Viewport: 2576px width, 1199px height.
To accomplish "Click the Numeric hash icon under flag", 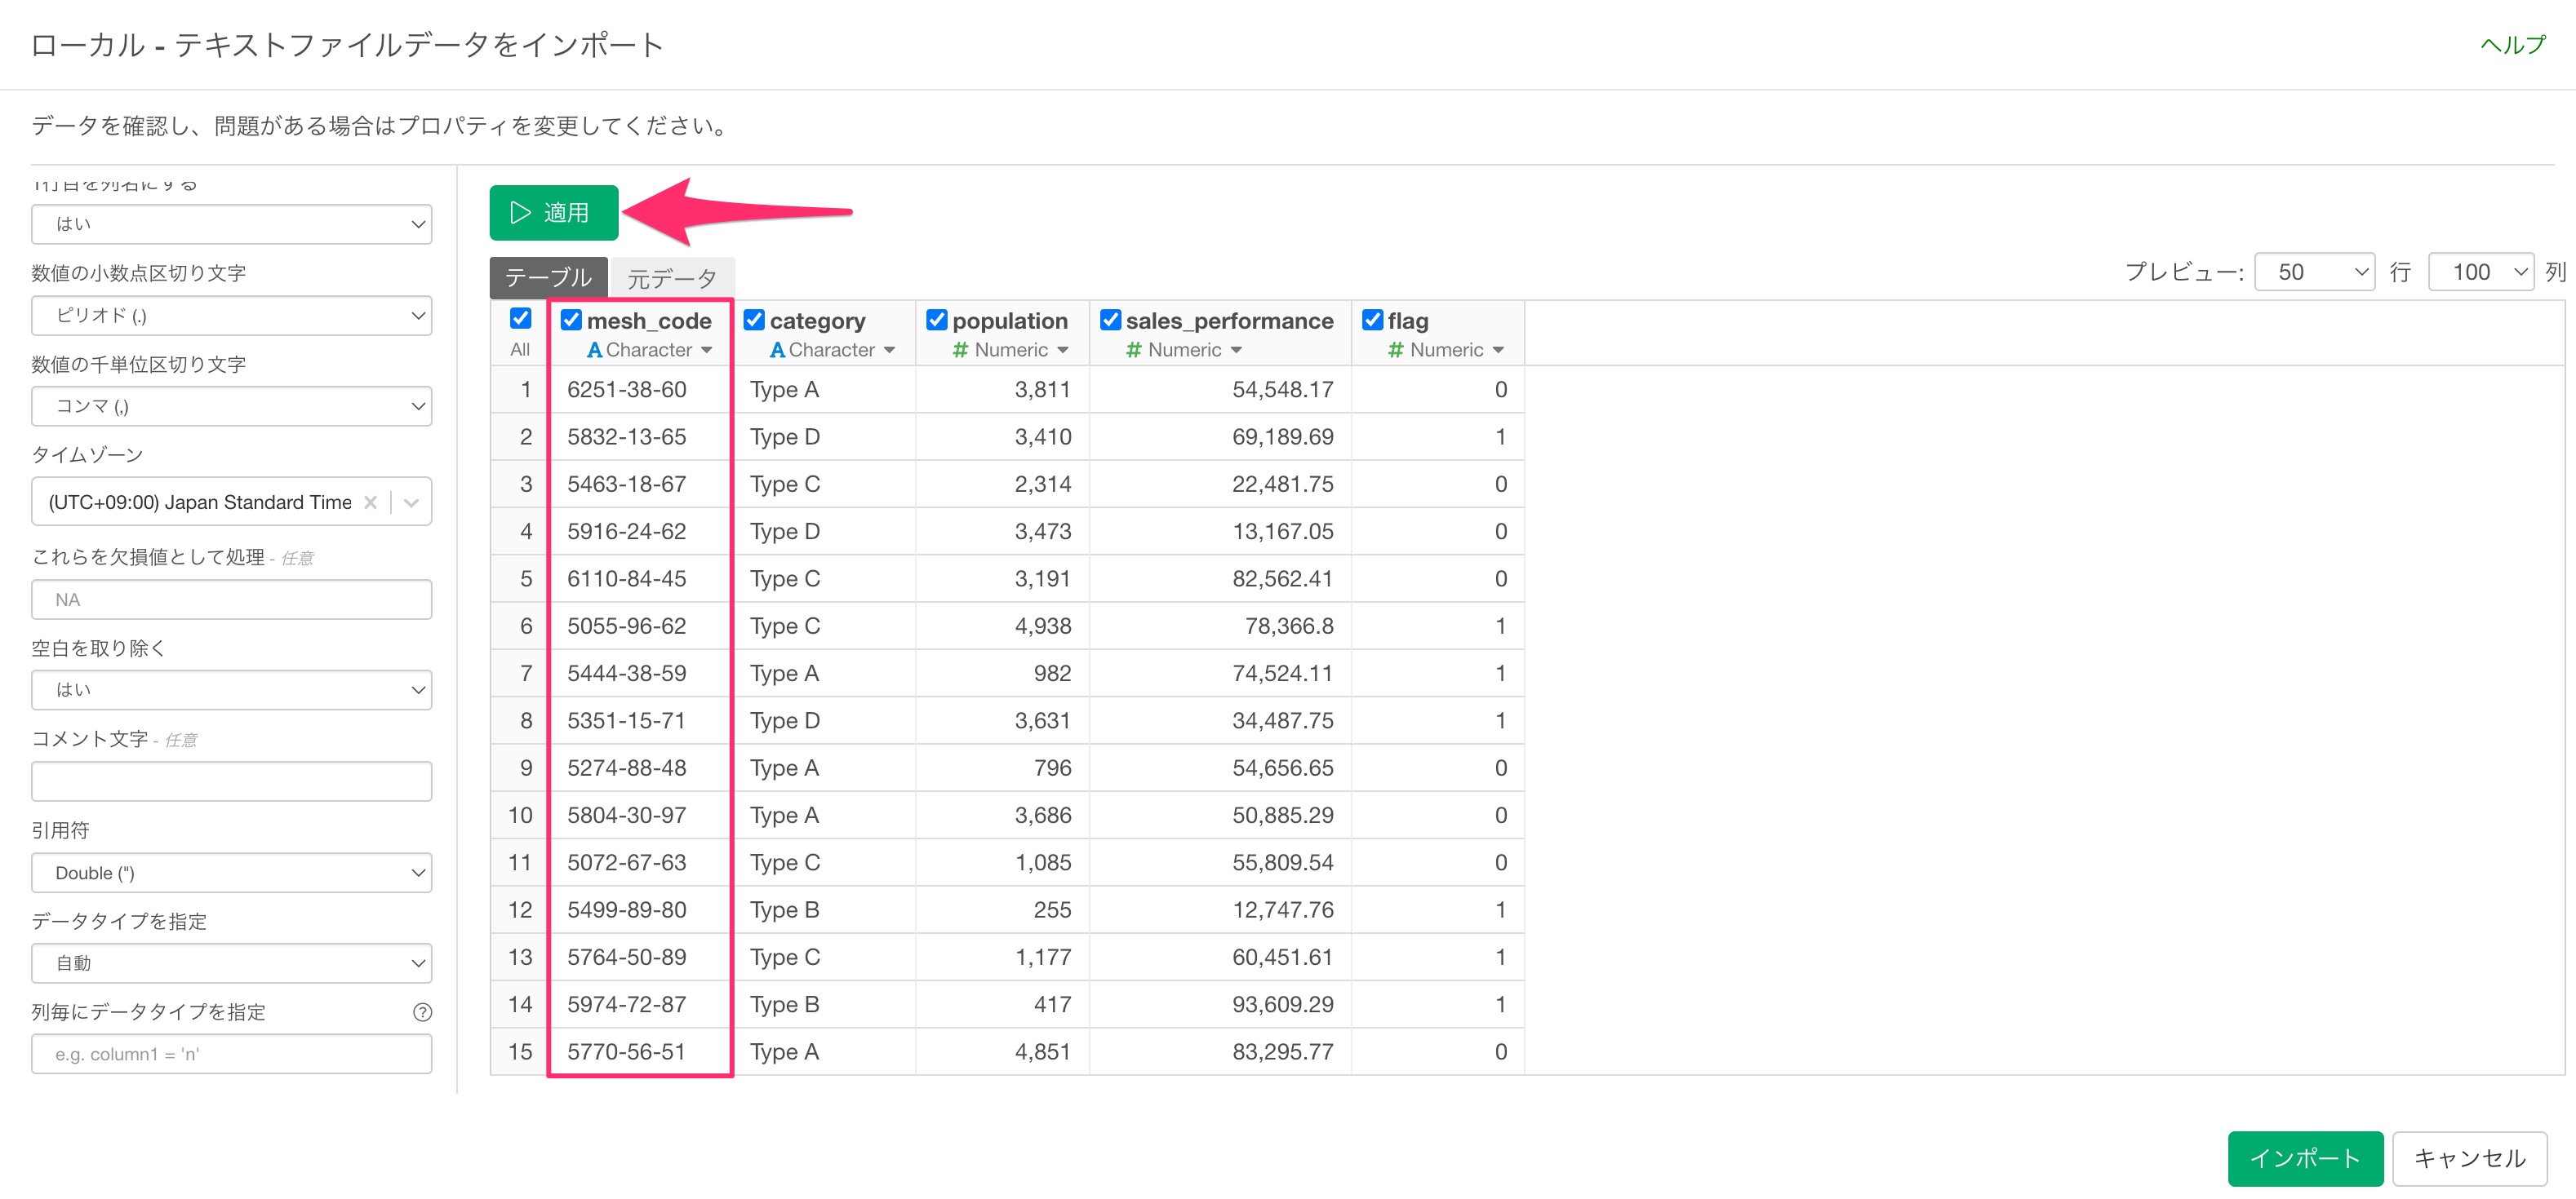I will pos(1395,350).
